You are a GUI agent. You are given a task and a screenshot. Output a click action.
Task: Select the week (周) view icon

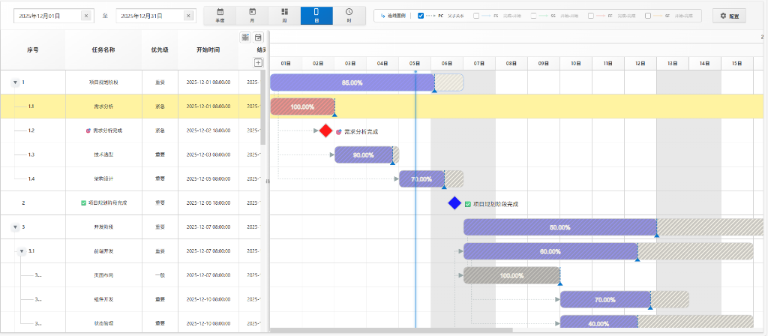coord(284,15)
